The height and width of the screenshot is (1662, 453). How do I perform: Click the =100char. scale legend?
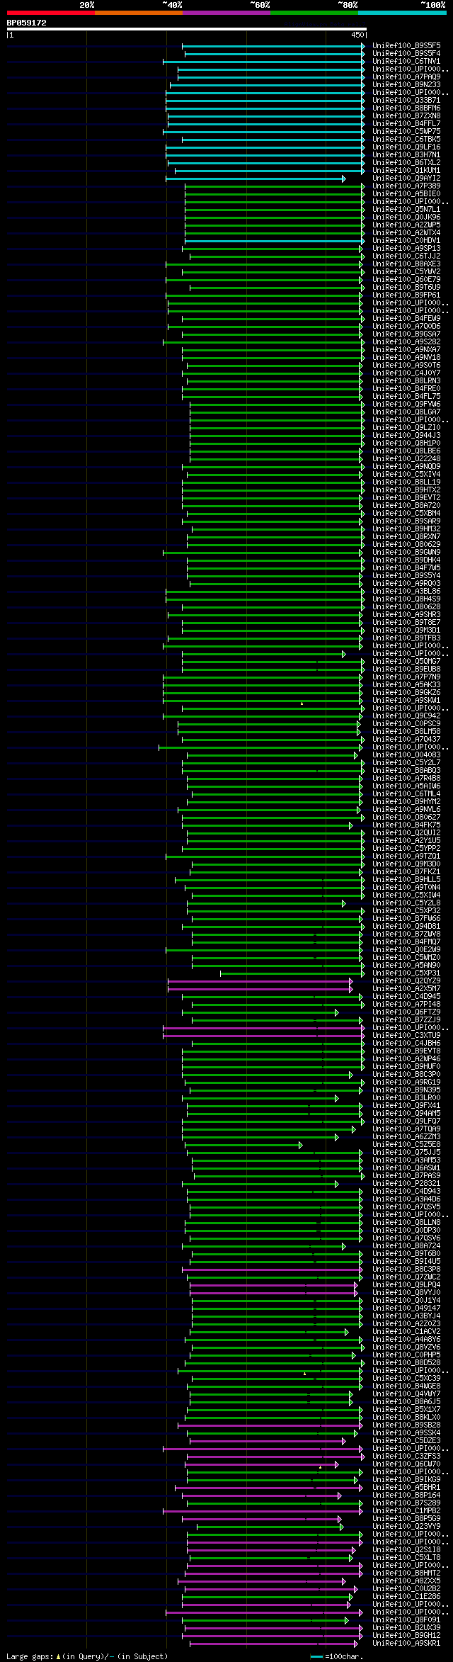click(337, 1656)
